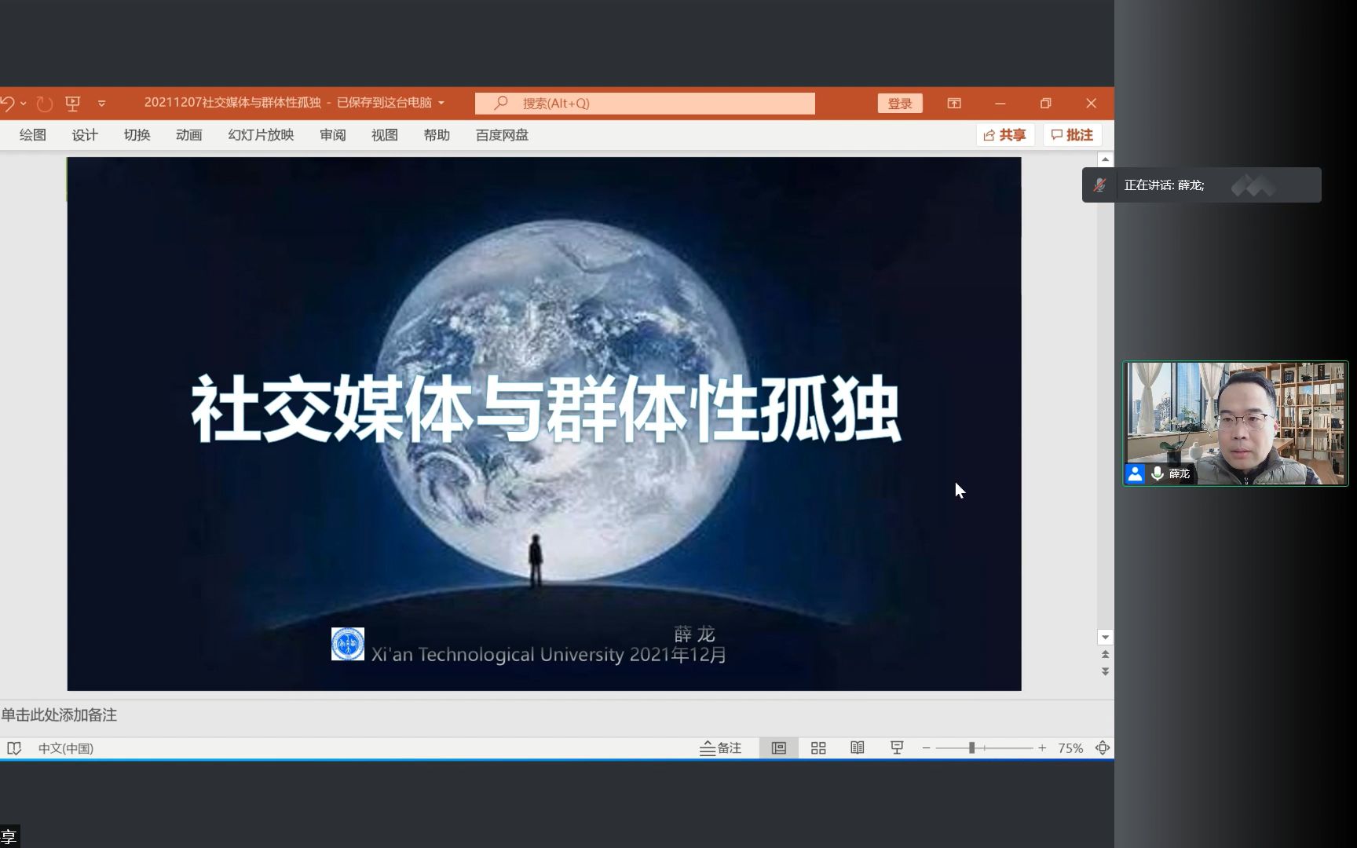The height and width of the screenshot is (848, 1357).
Task: Open the file save-location dropdown beside filename
Action: coord(441,103)
